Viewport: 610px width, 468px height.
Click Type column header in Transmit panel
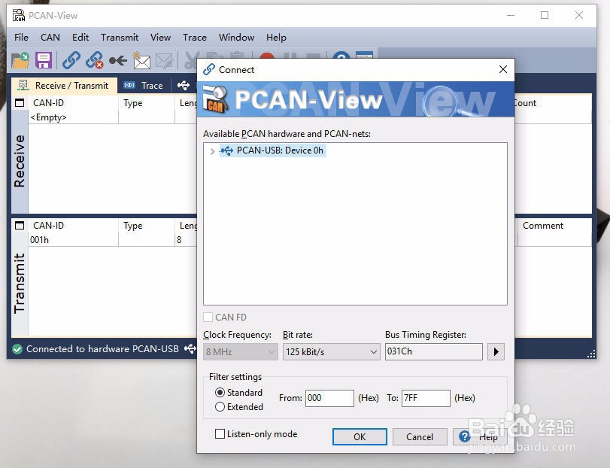[132, 226]
